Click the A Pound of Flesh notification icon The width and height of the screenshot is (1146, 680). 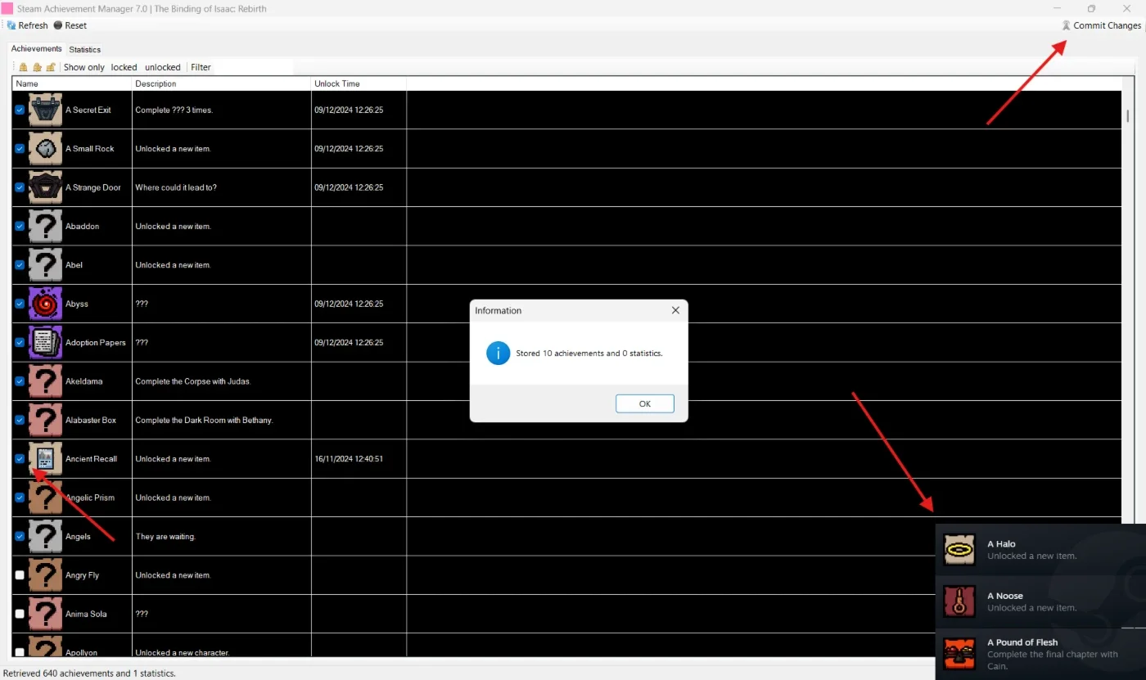959,653
